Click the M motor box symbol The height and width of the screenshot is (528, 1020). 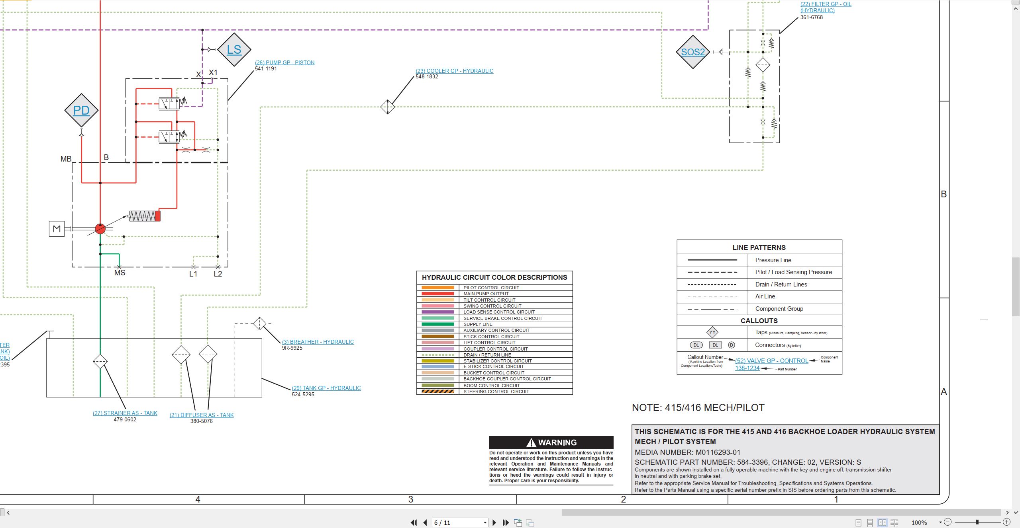coord(57,229)
